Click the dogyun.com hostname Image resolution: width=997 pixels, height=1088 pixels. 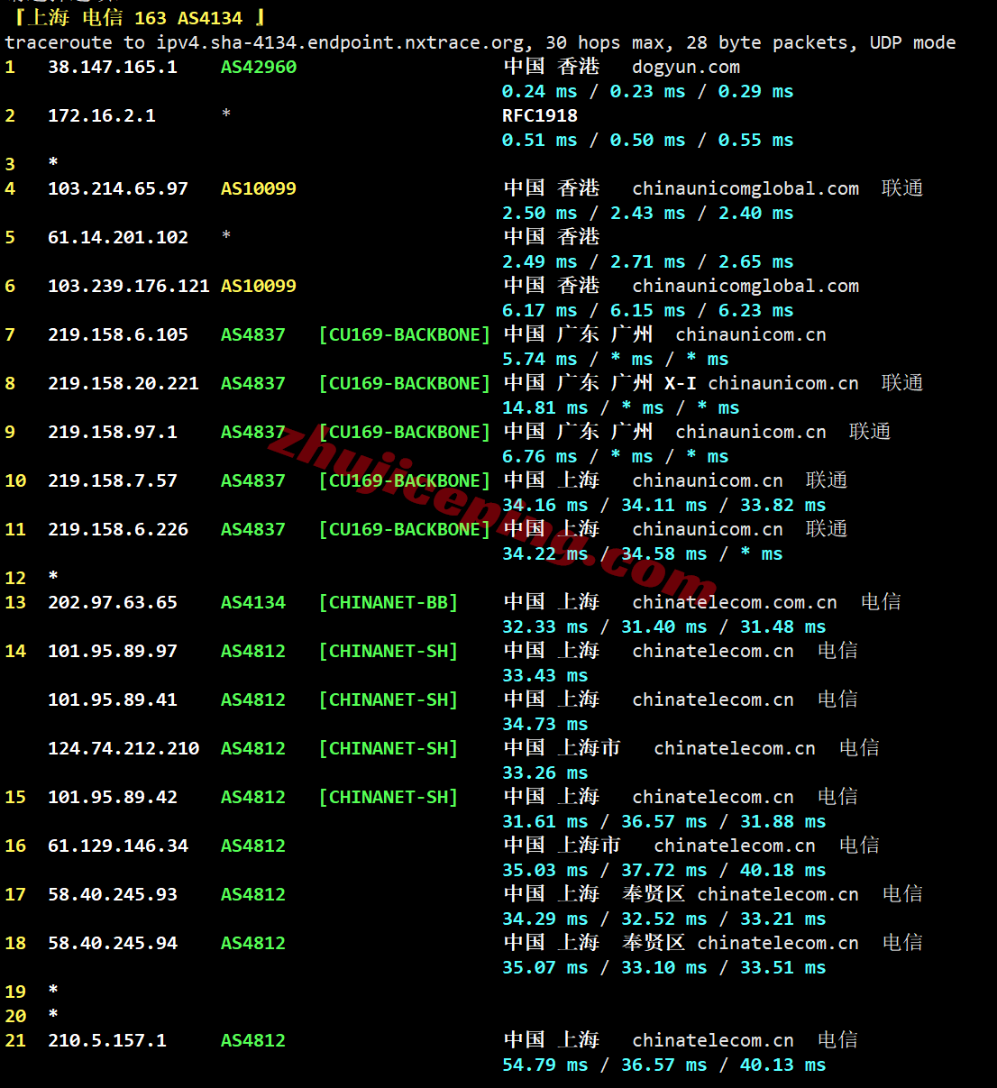(x=686, y=67)
